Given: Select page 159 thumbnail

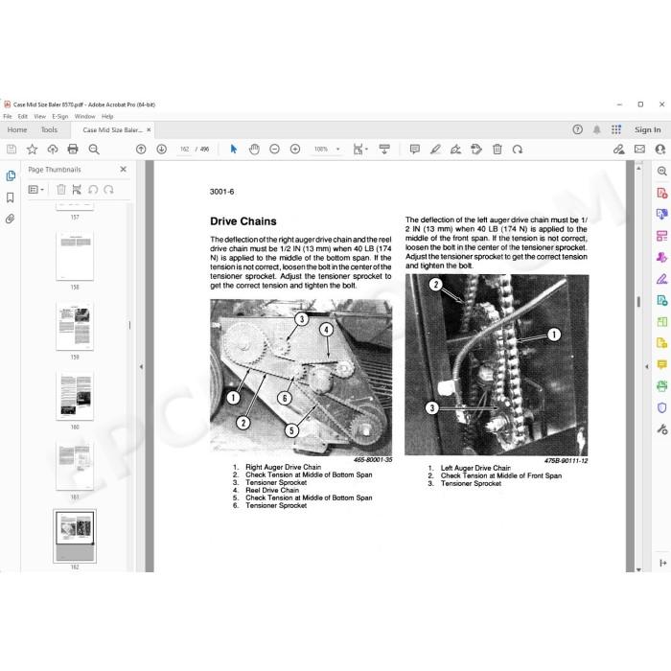Looking at the screenshot, I should pos(75,326).
